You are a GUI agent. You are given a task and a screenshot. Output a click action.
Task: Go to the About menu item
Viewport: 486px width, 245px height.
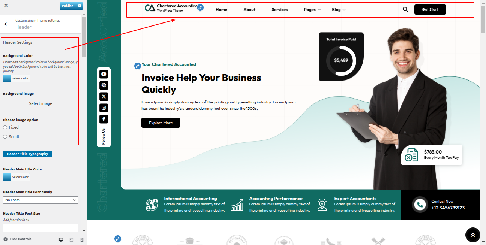(x=249, y=10)
